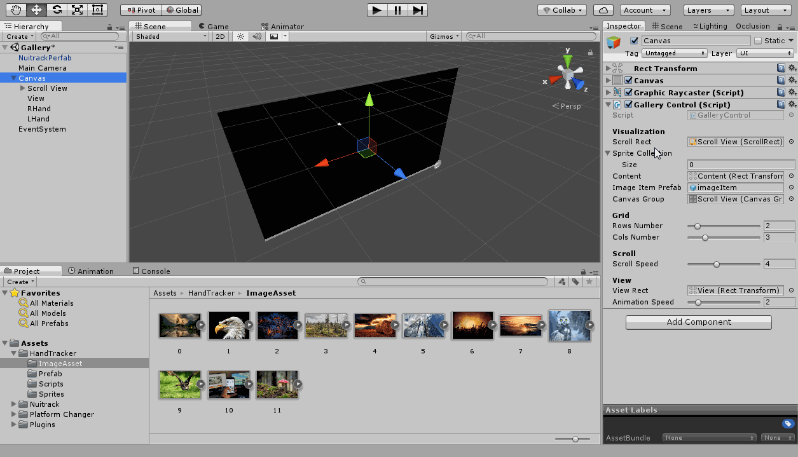Open the Shaded draw mode dropdown
The width and height of the screenshot is (798, 457).
tap(170, 37)
